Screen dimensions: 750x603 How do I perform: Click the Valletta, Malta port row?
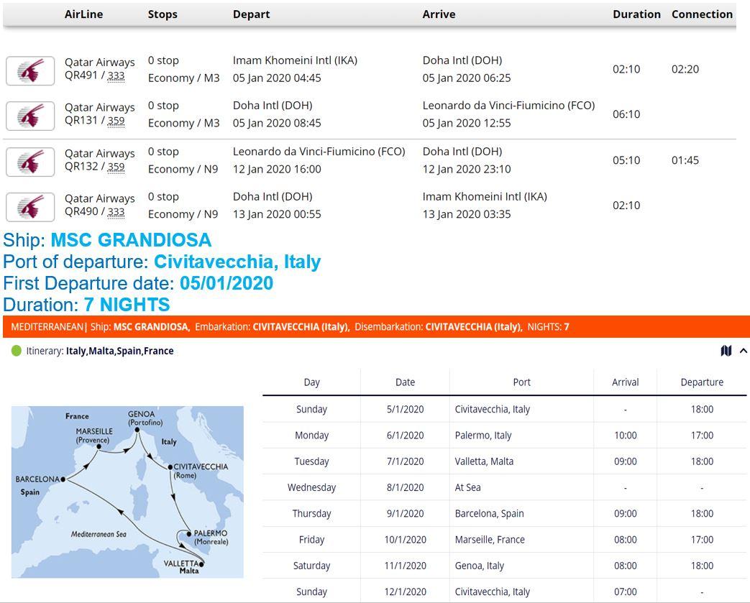click(484, 461)
